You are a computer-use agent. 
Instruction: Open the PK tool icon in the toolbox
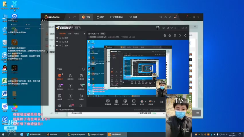point(70,106)
